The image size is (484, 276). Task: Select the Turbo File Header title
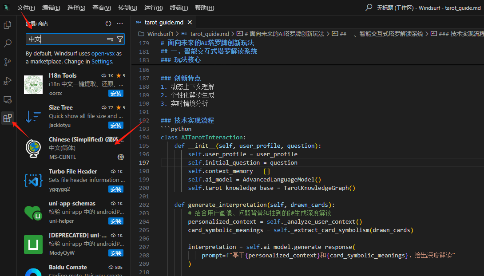click(73, 171)
